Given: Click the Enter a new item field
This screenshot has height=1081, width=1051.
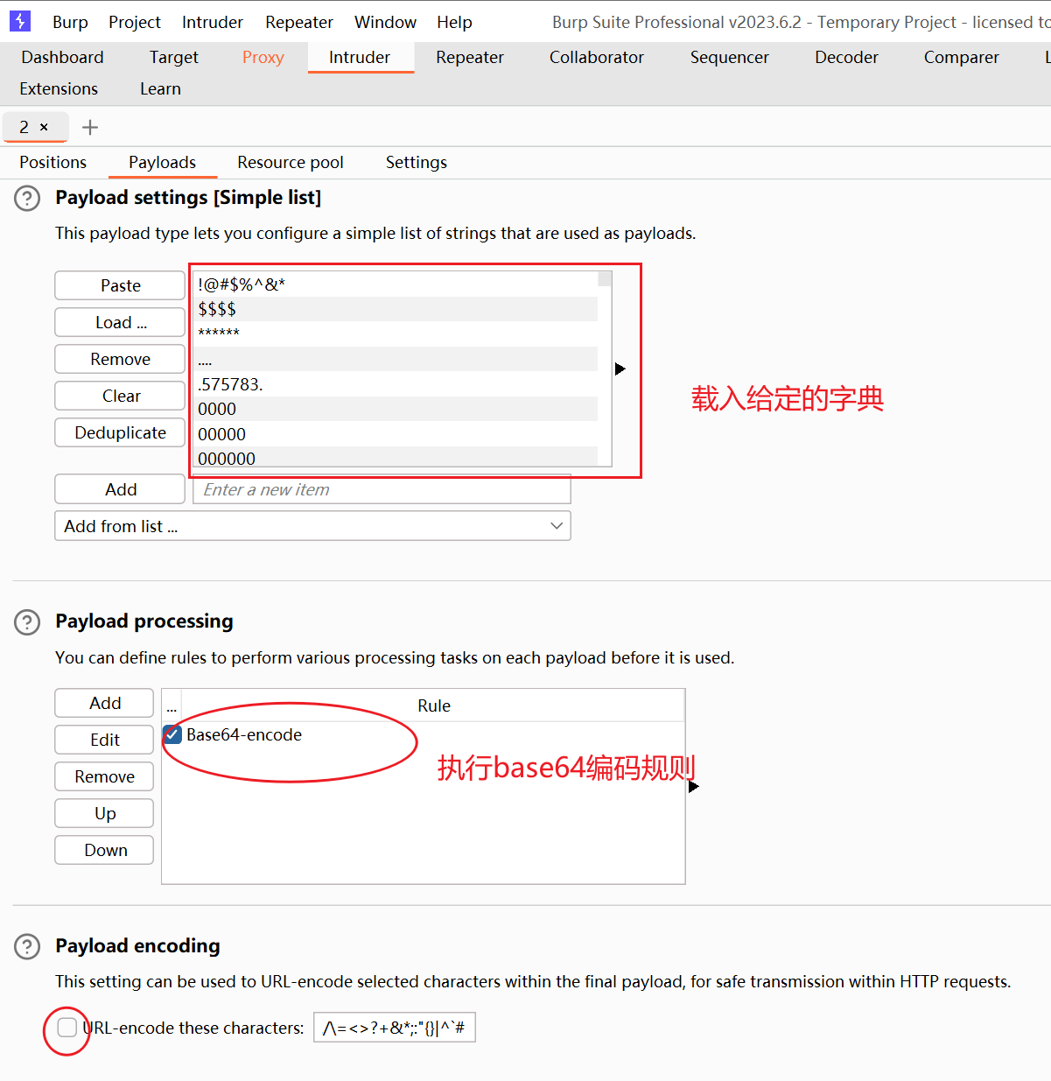Looking at the screenshot, I should click(x=382, y=490).
